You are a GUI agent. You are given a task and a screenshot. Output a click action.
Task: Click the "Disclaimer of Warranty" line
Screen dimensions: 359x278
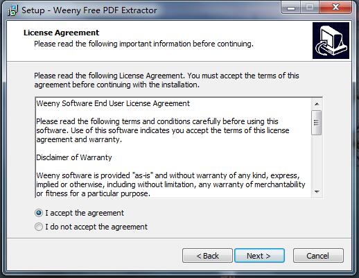(74, 157)
